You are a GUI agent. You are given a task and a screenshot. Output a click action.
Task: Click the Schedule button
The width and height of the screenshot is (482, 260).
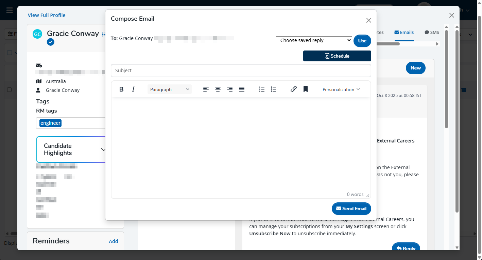[337, 56]
